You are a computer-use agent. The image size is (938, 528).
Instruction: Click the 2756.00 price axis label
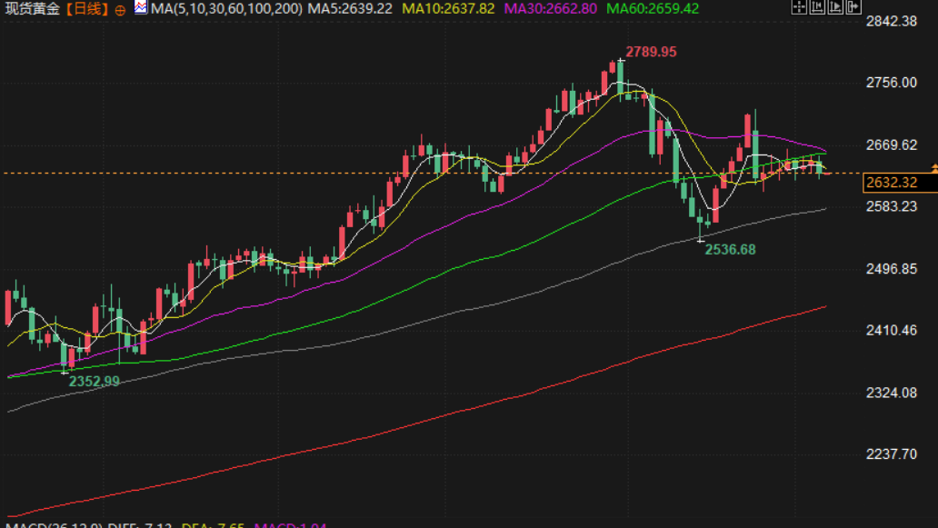coord(892,83)
